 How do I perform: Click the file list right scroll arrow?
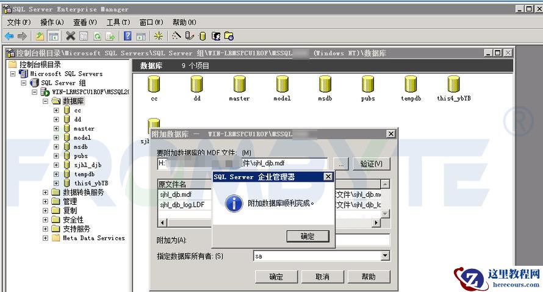pyautogui.click(x=376, y=223)
